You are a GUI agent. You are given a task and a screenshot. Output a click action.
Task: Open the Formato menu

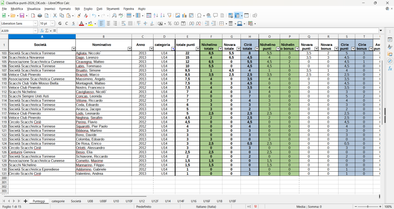pos(65,8)
